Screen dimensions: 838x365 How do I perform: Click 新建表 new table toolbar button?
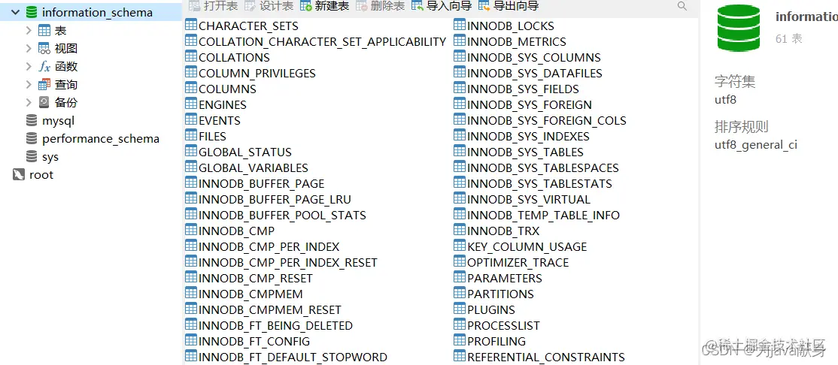(324, 6)
